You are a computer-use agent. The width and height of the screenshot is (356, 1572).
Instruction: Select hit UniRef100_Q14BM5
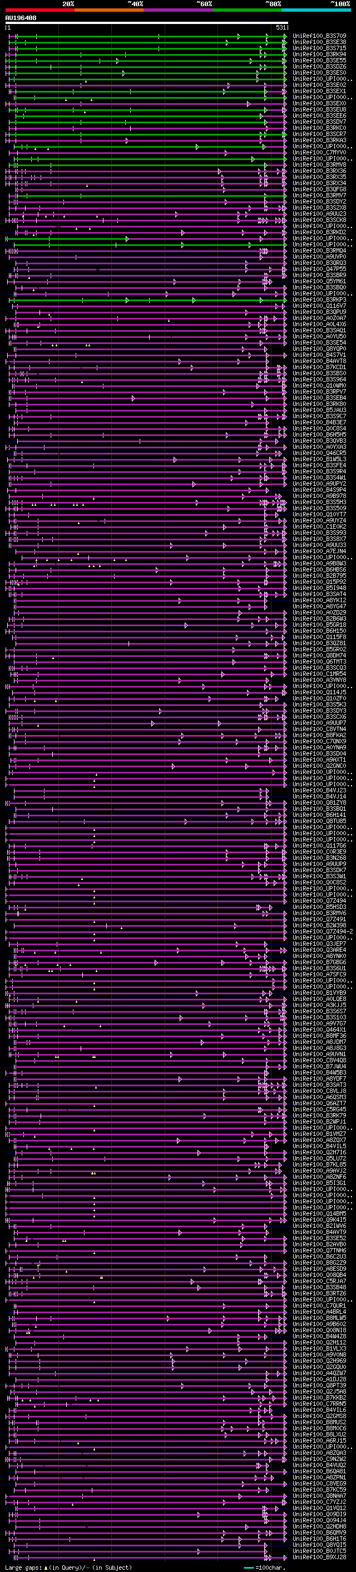(319, 1213)
